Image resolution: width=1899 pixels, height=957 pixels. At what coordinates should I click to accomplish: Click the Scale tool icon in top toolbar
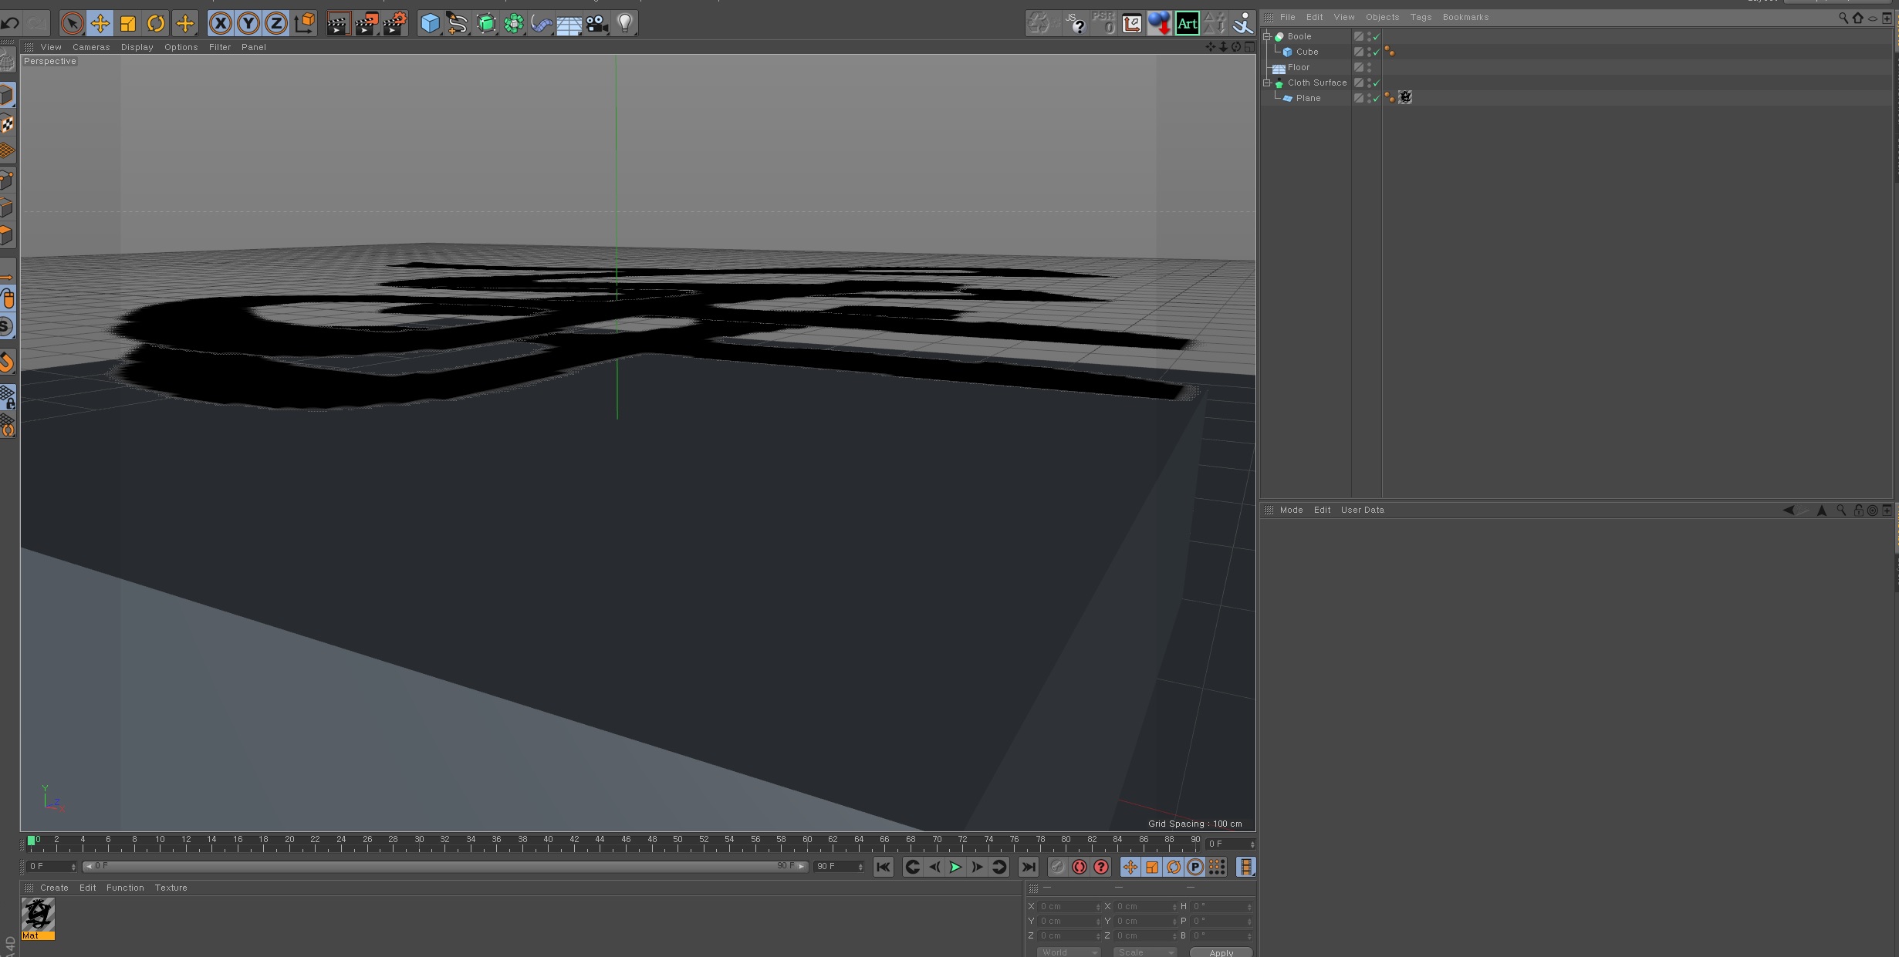pos(128,24)
